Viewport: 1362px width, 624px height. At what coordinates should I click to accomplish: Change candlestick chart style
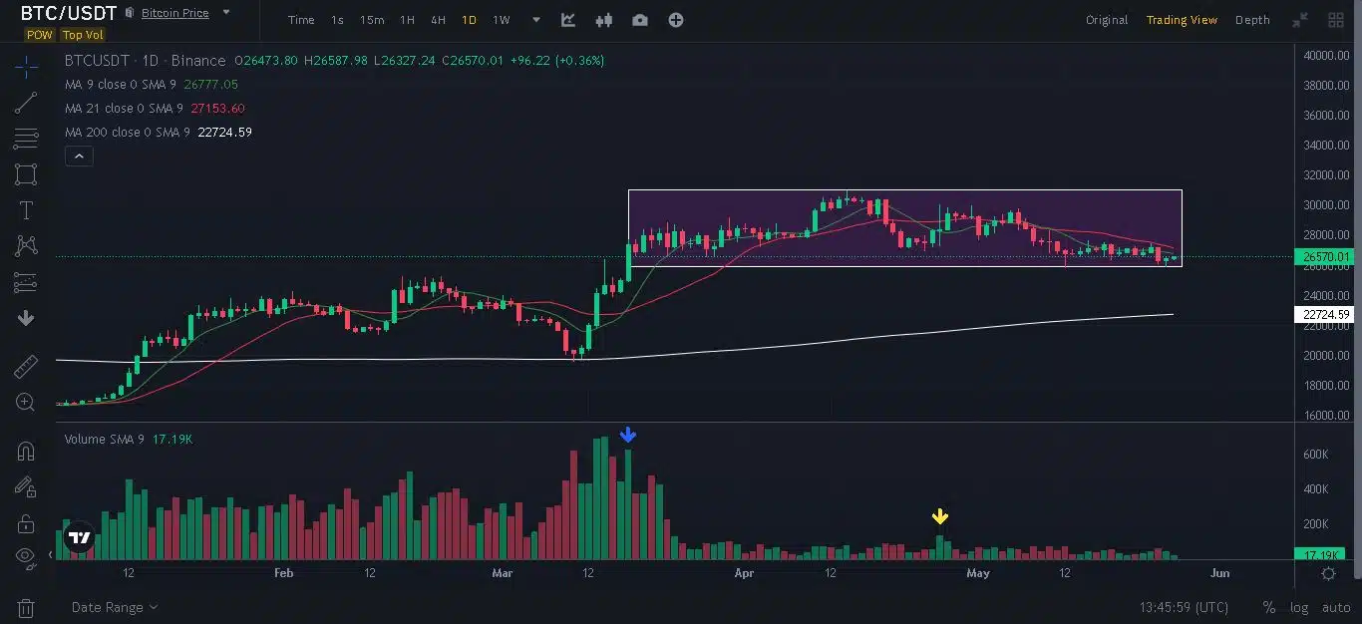click(603, 20)
